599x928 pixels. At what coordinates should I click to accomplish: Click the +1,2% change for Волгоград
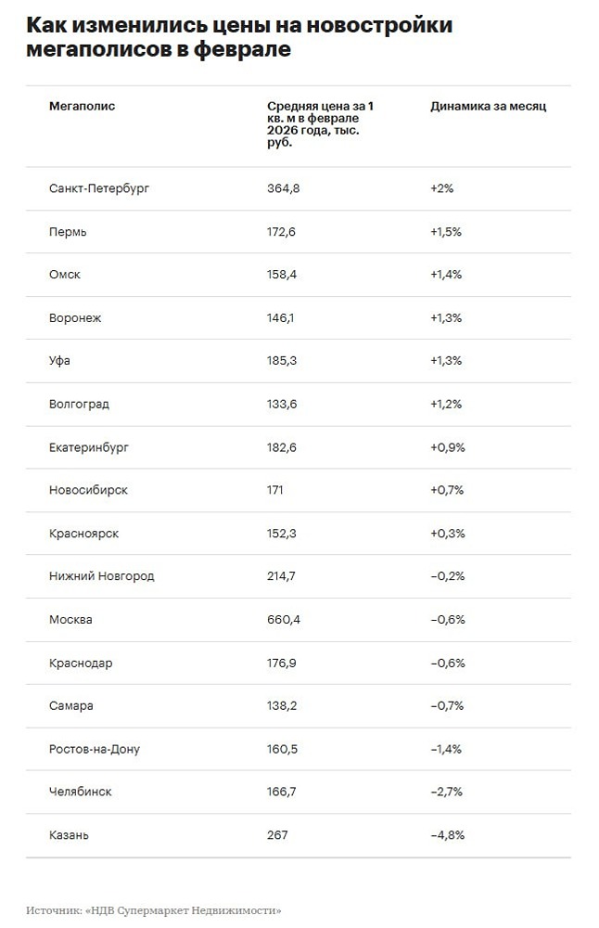[x=445, y=405]
